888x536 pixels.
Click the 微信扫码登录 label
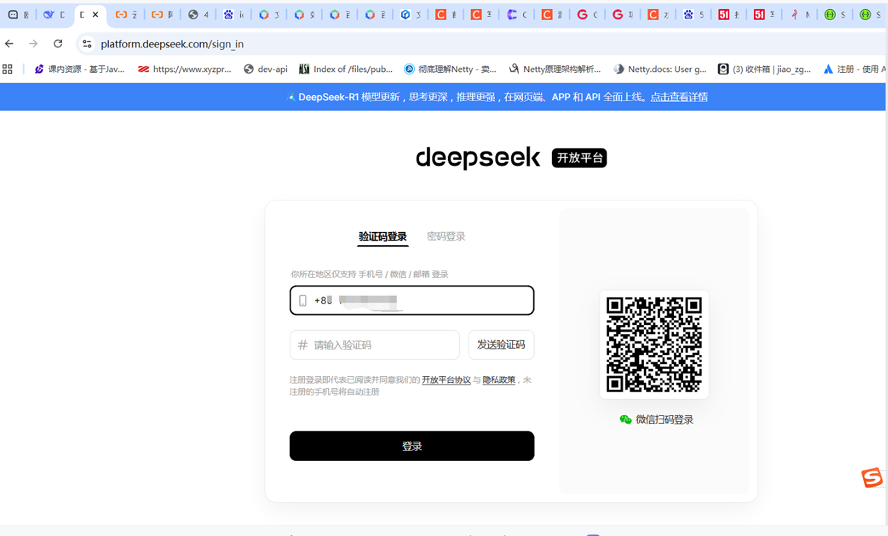click(664, 419)
